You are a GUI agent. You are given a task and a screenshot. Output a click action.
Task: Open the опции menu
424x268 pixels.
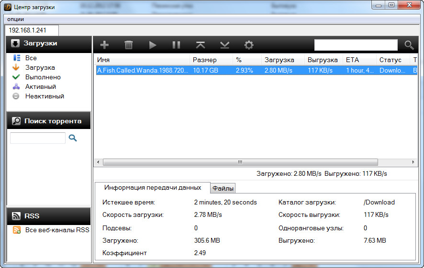[15, 19]
